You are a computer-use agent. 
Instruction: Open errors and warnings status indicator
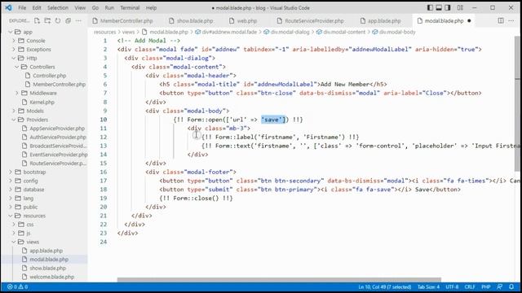pos(18,286)
